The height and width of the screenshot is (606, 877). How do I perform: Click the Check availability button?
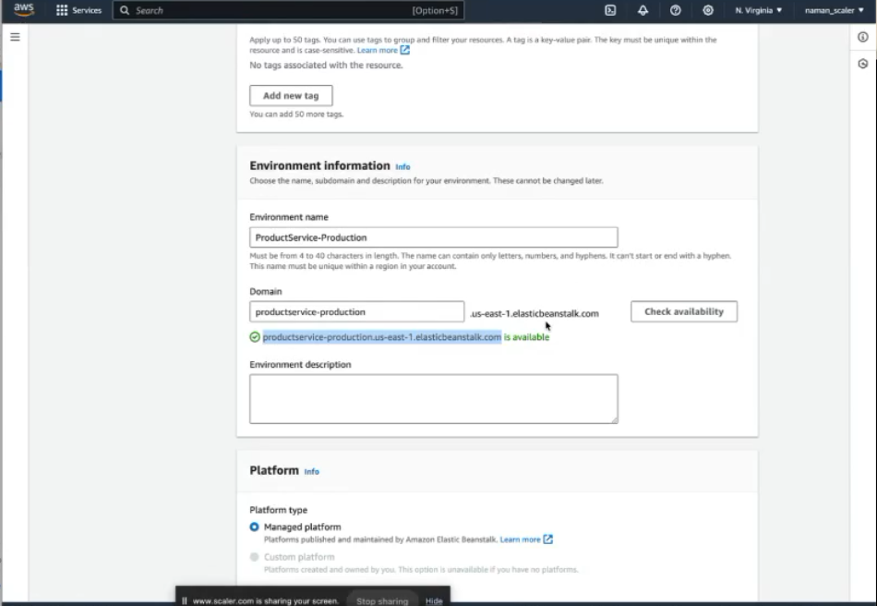coord(683,311)
